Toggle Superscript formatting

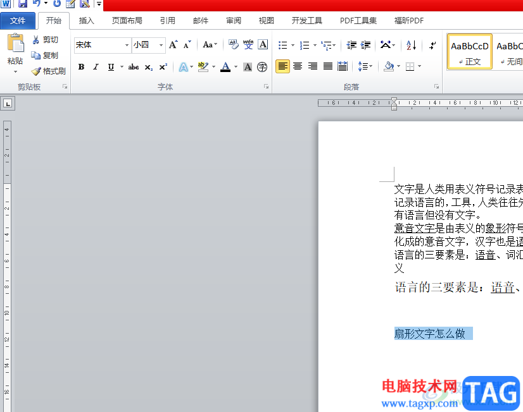[x=163, y=67]
